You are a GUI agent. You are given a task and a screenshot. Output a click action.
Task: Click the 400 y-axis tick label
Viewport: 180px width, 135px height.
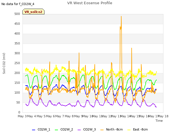tap(17, 34)
